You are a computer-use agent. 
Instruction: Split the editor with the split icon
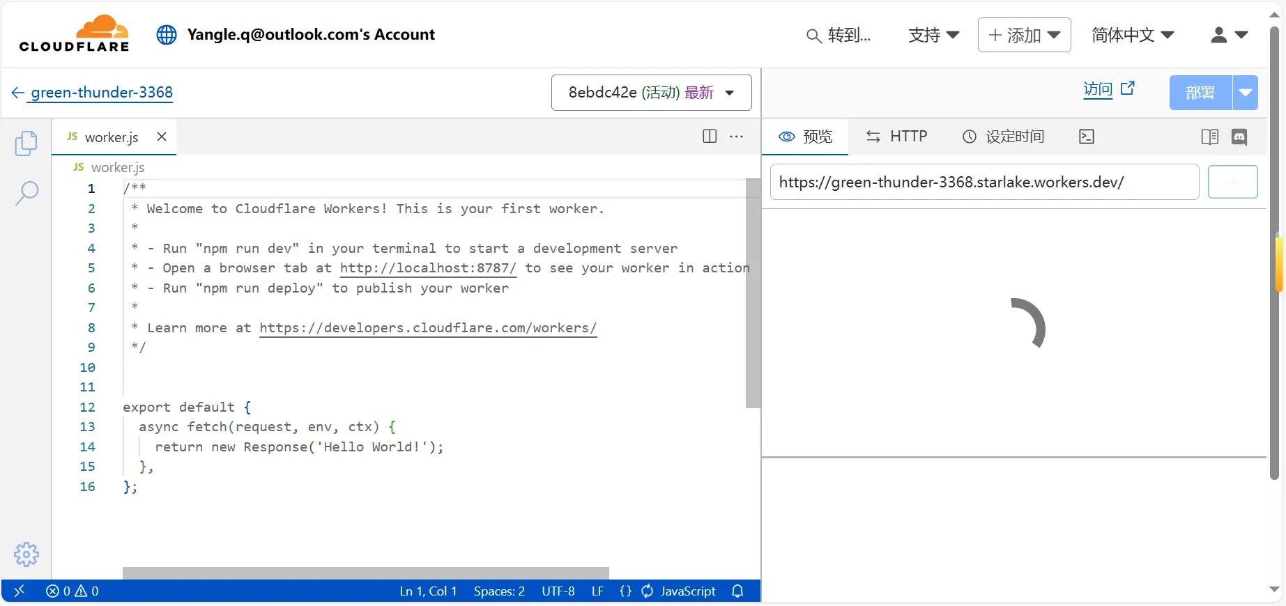[710, 137]
